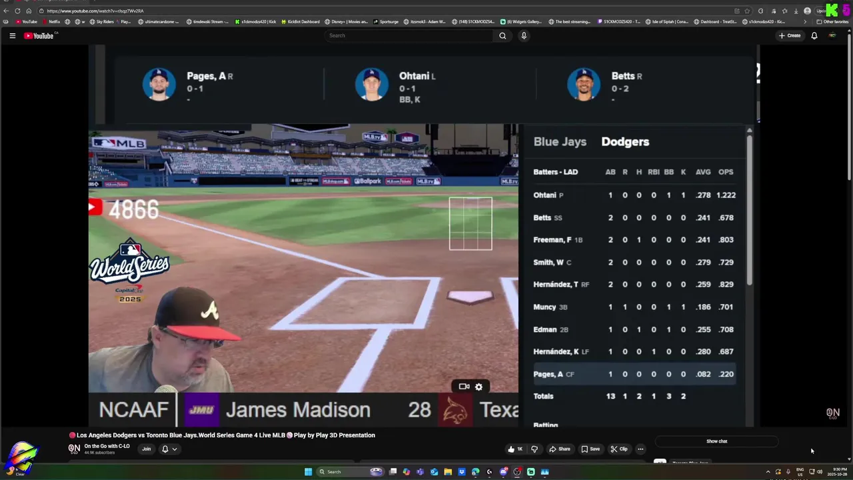This screenshot has width=853, height=480.
Task: Click the OPS column header
Action: pyautogui.click(x=726, y=172)
